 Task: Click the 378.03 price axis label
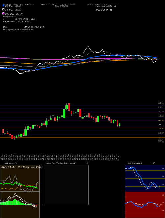[x=161, y=129]
